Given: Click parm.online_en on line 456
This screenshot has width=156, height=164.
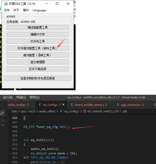Looking at the screenshot, I should (43, 162).
